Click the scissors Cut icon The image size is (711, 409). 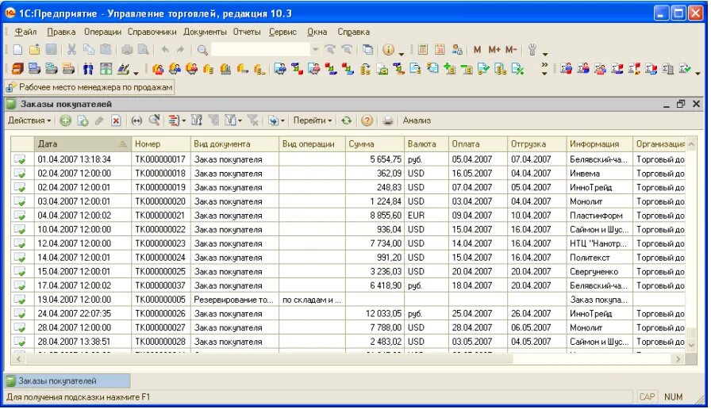click(x=71, y=49)
